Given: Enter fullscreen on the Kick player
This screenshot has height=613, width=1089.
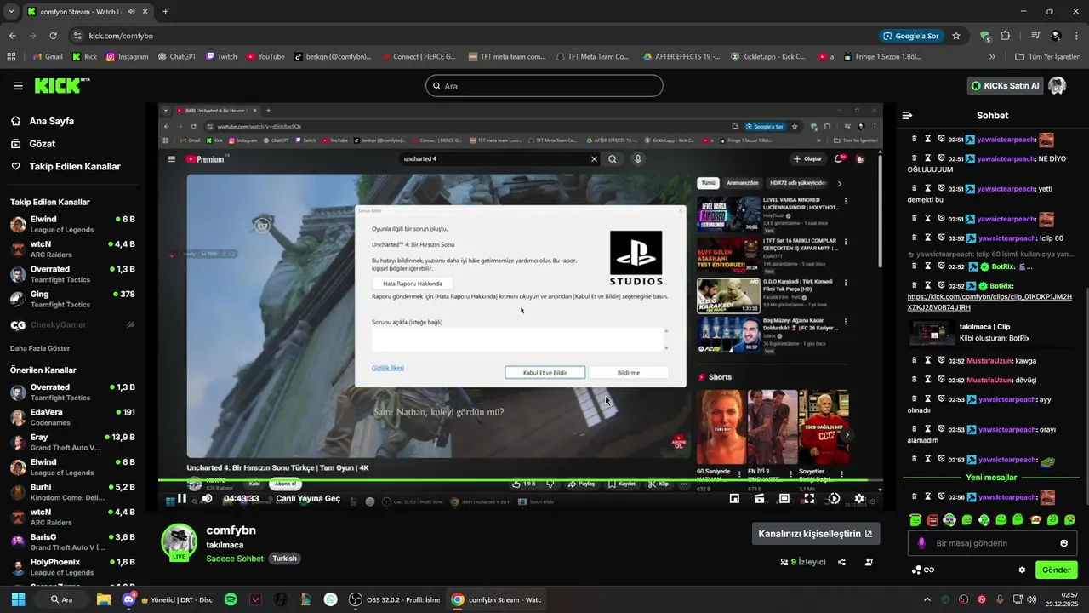Looking at the screenshot, I should pyautogui.click(x=808, y=499).
